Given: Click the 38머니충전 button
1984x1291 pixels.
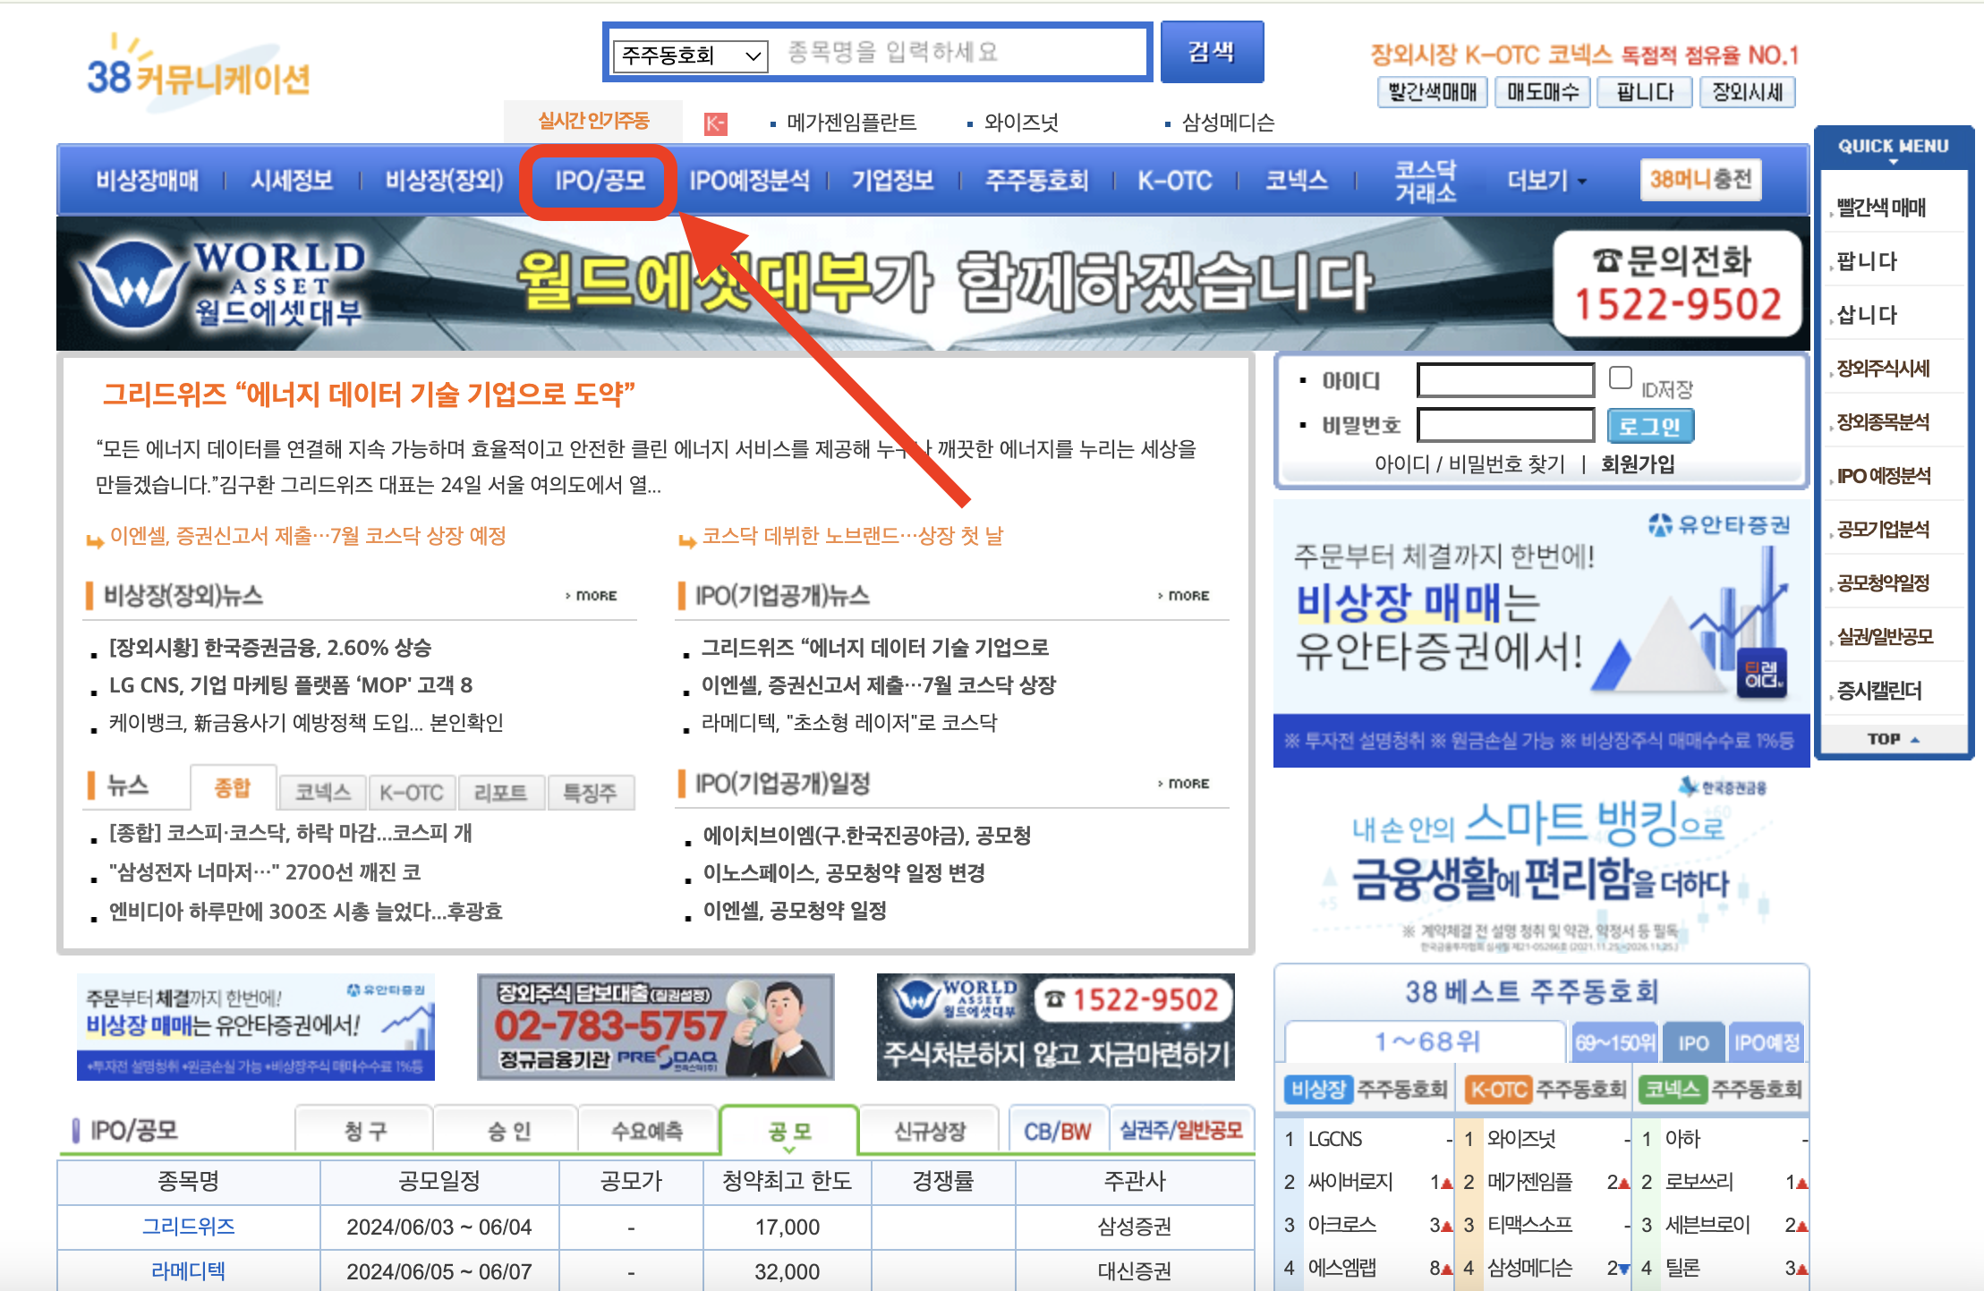Looking at the screenshot, I should point(1699,179).
